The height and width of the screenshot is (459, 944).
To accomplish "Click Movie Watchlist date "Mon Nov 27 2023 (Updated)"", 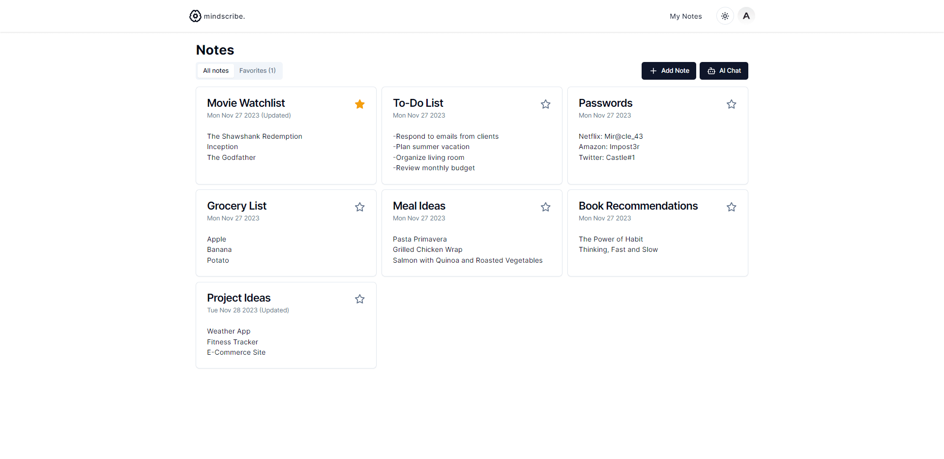I will point(249,116).
